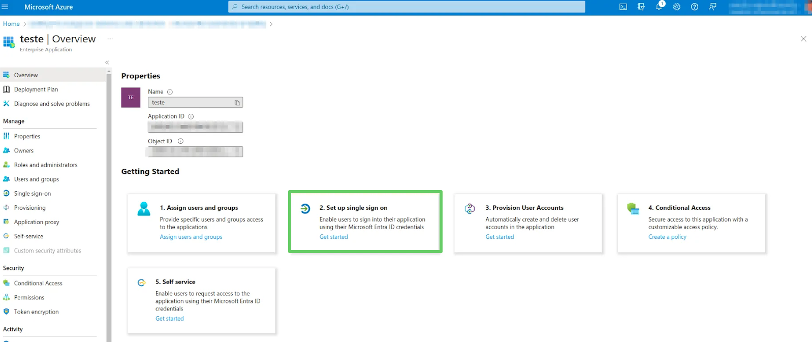The image size is (812, 342).
Task: Click the Assign users card person icon
Action: click(144, 209)
